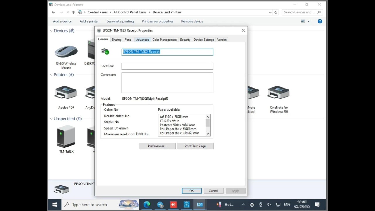Click the Help question mark icon
375x211 pixels.
(x=320, y=21)
